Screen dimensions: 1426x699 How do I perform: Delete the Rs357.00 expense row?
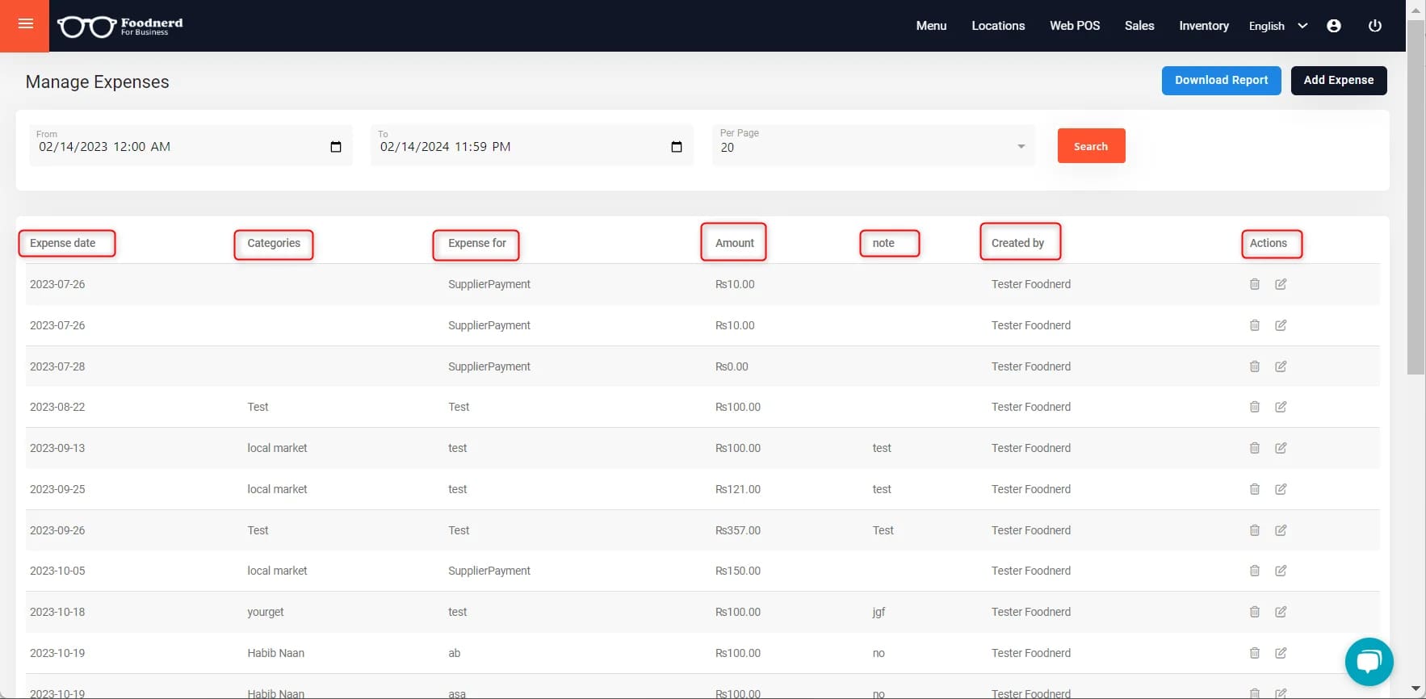pyautogui.click(x=1255, y=530)
